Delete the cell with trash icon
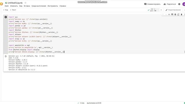 coord(182,14)
